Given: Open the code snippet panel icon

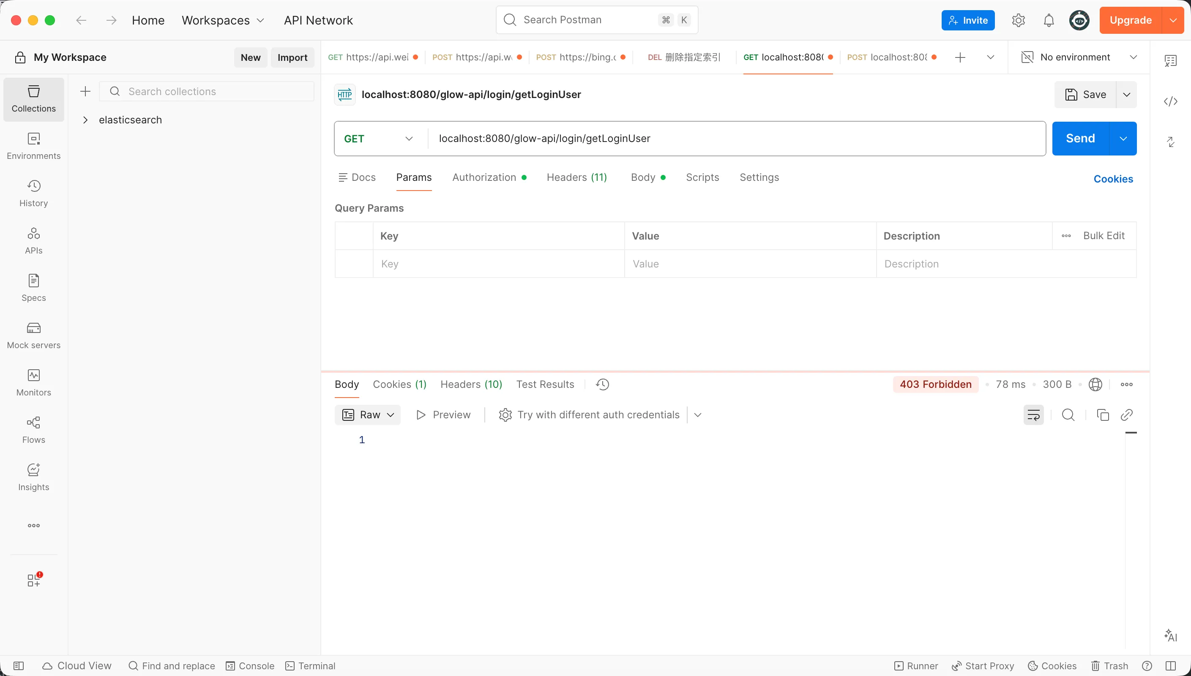Looking at the screenshot, I should tap(1171, 101).
